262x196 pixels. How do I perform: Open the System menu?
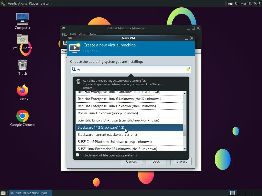click(x=46, y=3)
